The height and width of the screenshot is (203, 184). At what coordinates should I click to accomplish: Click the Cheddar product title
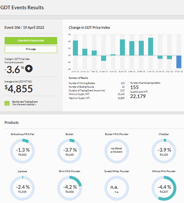pos(164,134)
